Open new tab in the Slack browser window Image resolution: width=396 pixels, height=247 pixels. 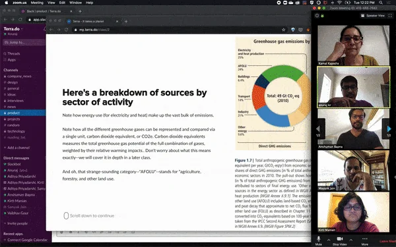tap(80, 11)
